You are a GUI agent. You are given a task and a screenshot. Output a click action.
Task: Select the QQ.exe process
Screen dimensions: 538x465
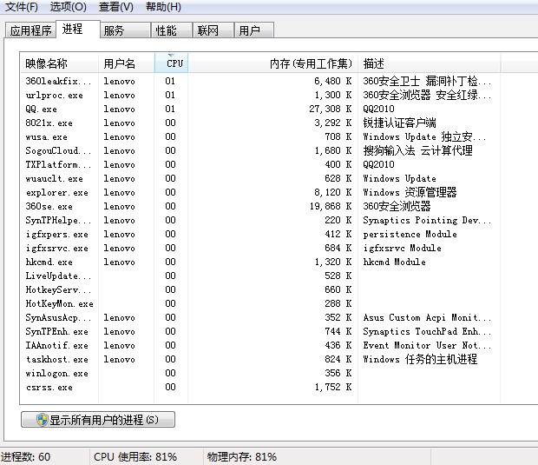[259, 109]
